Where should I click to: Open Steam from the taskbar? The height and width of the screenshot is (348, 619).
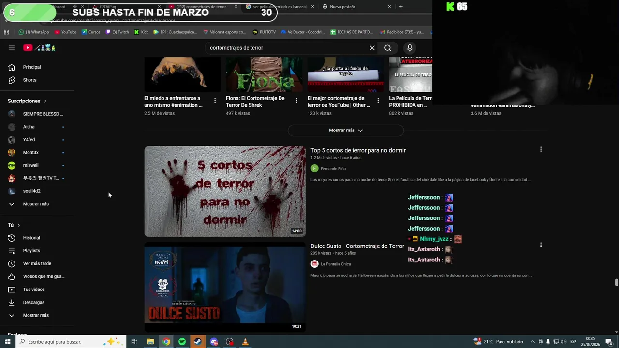pos(198,342)
